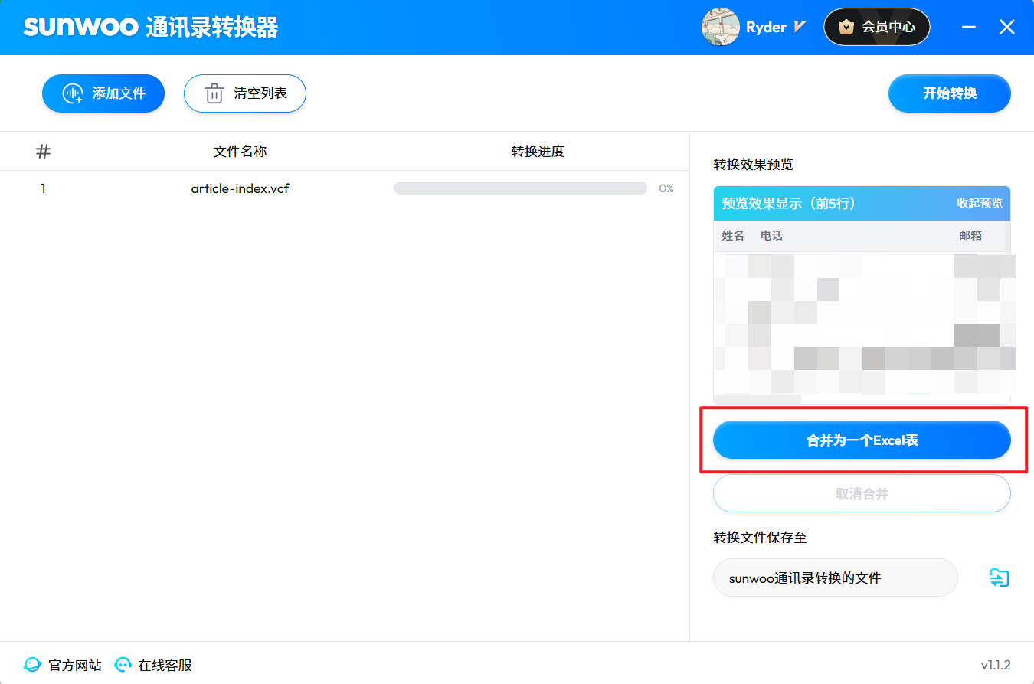Change the output folder via the folder icon
Viewport: 1034px width, 684px height.
tap(1000, 578)
